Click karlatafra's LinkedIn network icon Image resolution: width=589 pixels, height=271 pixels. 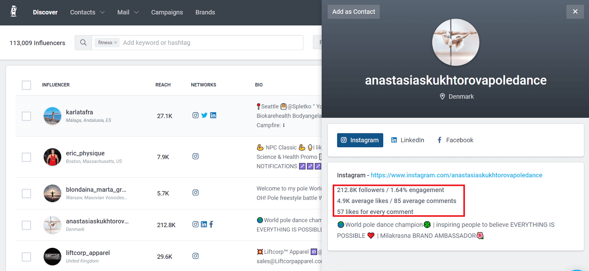[213, 115]
